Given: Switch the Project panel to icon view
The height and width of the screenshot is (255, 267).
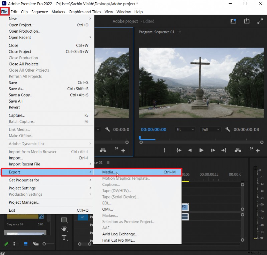Looking at the screenshot, I should point(25,244).
